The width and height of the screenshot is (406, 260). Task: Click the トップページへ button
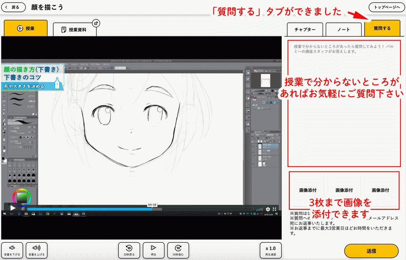click(387, 7)
